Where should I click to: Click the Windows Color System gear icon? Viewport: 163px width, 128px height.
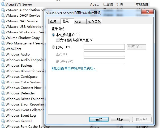pos(3,82)
